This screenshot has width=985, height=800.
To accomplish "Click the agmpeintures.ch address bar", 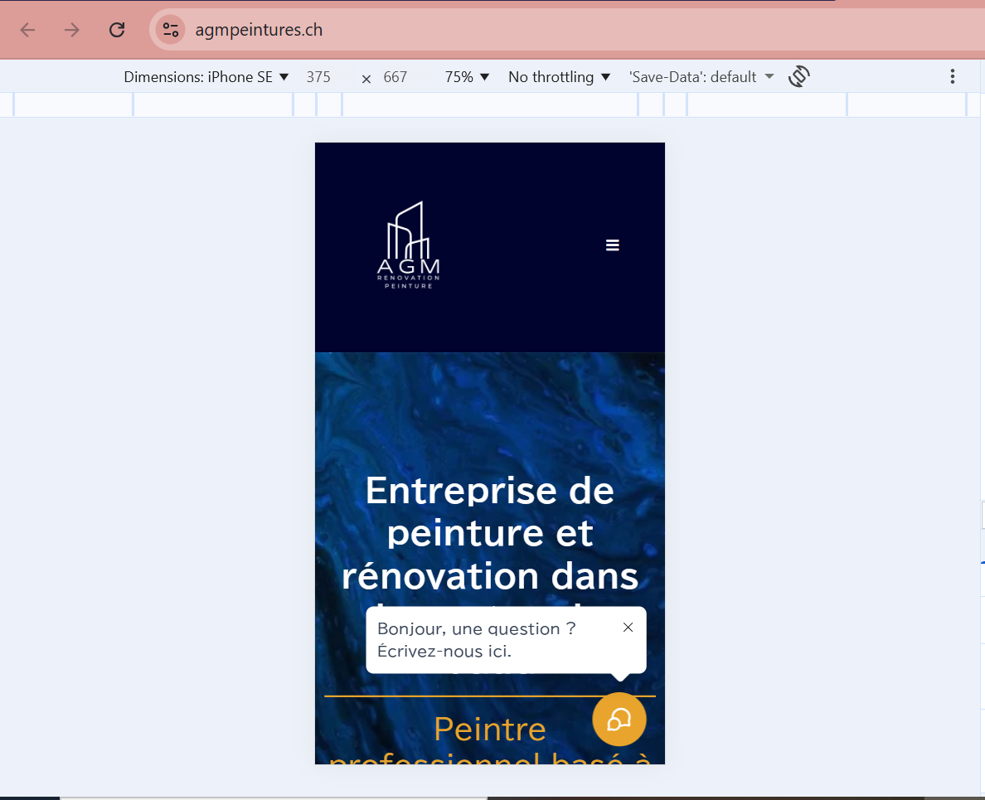I will click(257, 29).
